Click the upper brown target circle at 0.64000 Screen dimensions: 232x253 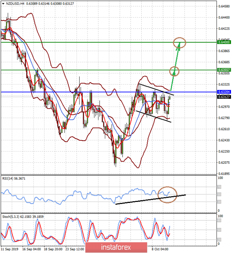coord(180,43)
